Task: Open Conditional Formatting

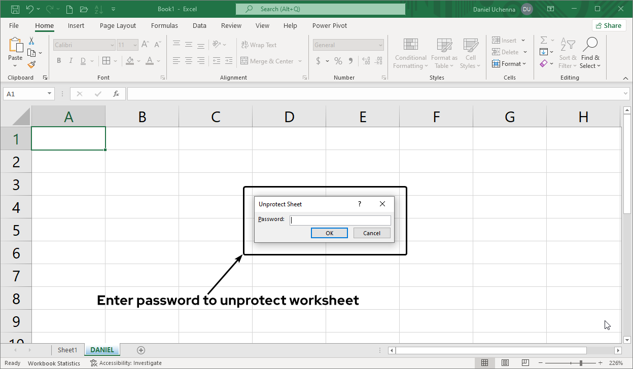Action: pyautogui.click(x=410, y=53)
